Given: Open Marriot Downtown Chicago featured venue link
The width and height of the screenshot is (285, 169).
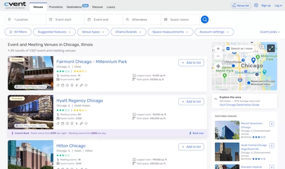Looking at the screenshot, I should coord(252,125).
